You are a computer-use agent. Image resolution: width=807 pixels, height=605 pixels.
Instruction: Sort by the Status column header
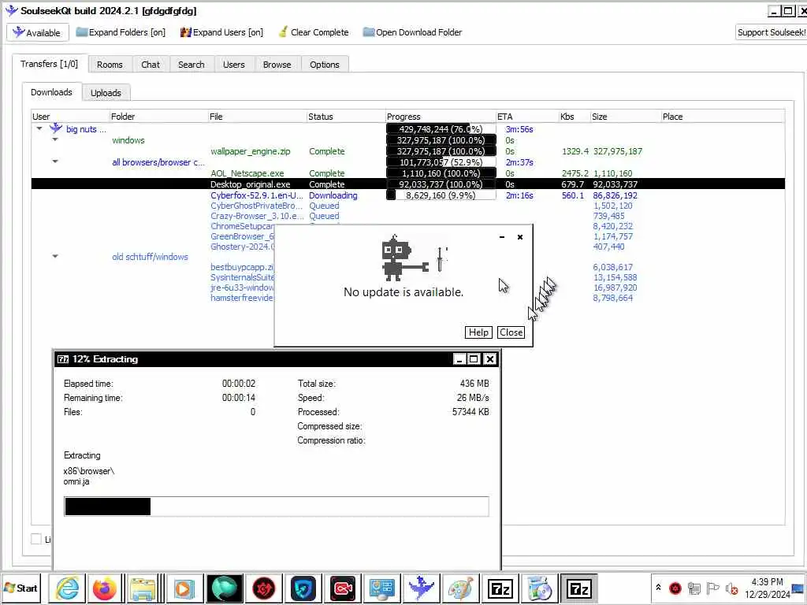346,117
